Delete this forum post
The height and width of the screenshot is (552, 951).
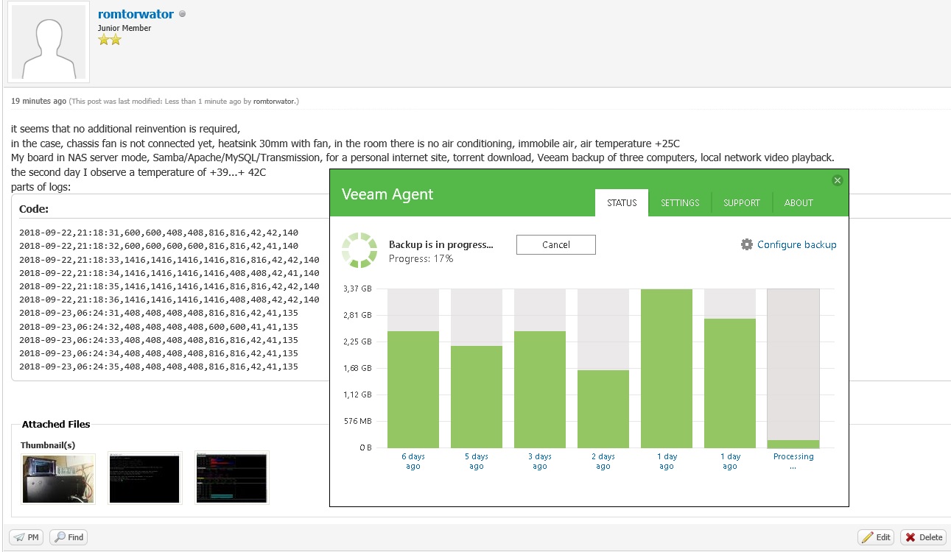[x=923, y=537]
